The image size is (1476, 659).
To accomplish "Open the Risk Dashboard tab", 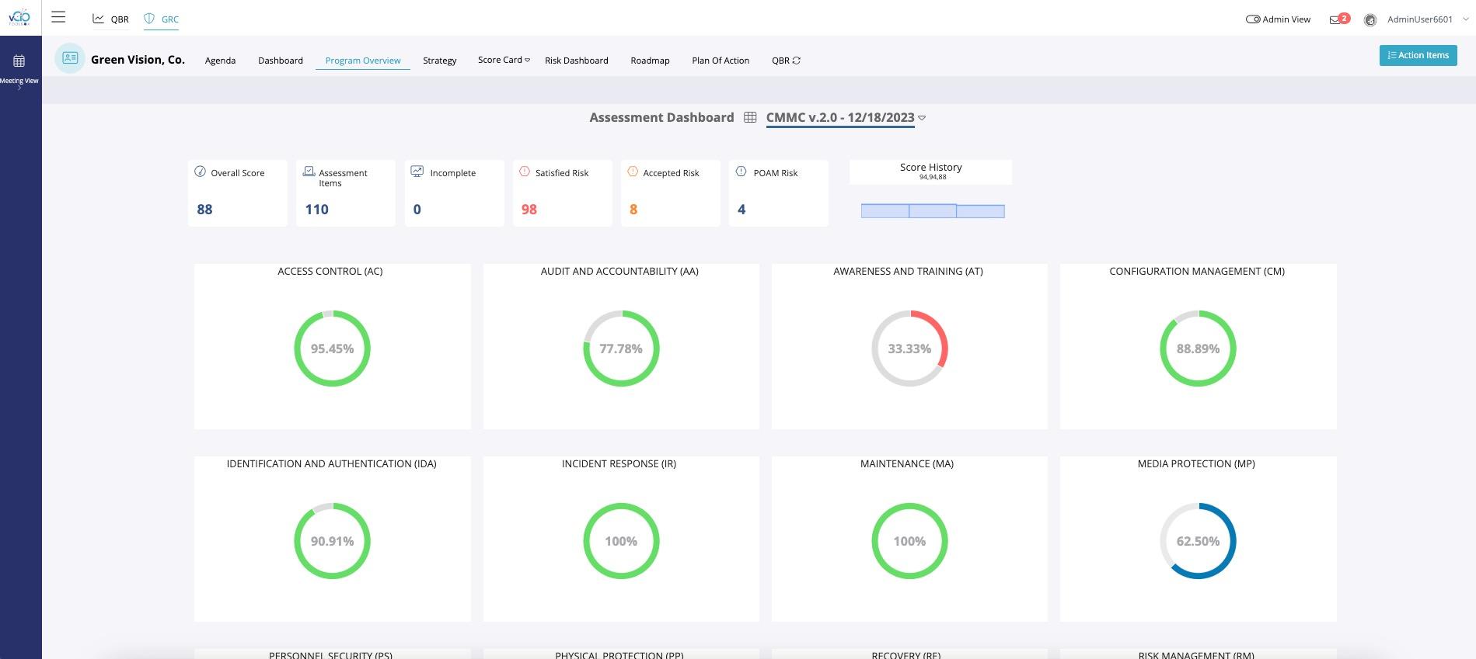I will 577,61.
